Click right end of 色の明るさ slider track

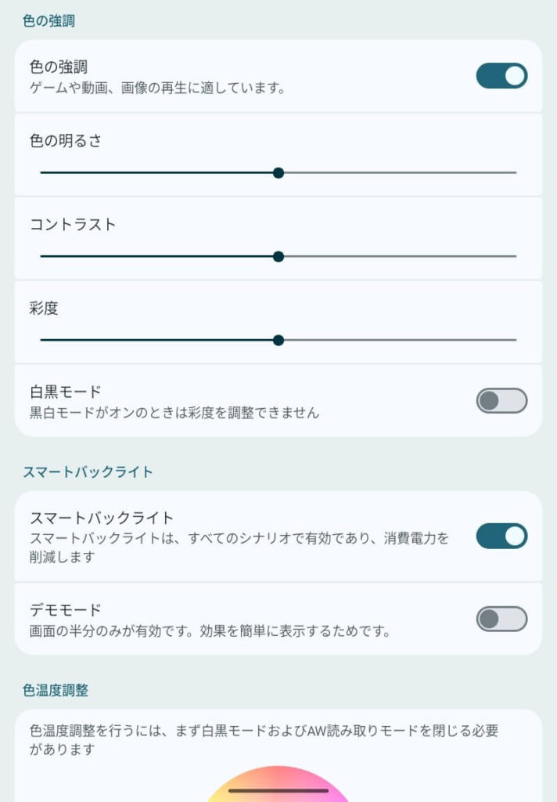[x=515, y=173]
